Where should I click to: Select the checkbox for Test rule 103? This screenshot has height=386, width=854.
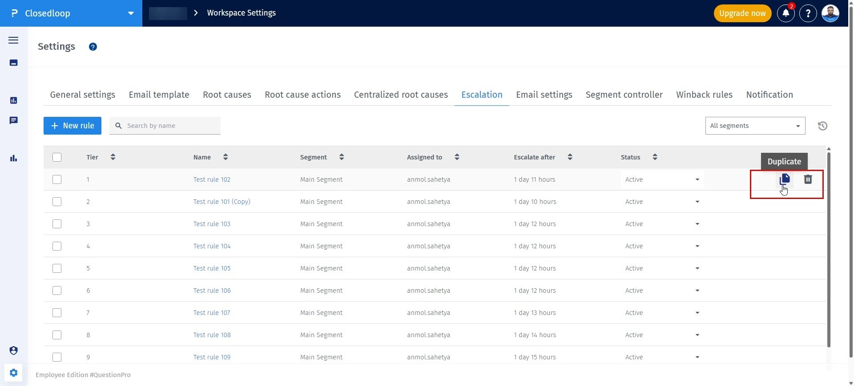[57, 224]
